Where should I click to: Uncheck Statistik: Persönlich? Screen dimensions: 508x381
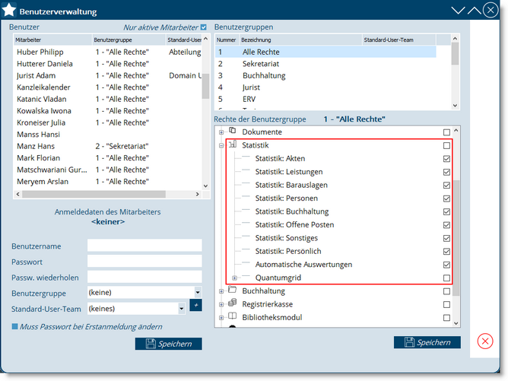click(x=446, y=252)
